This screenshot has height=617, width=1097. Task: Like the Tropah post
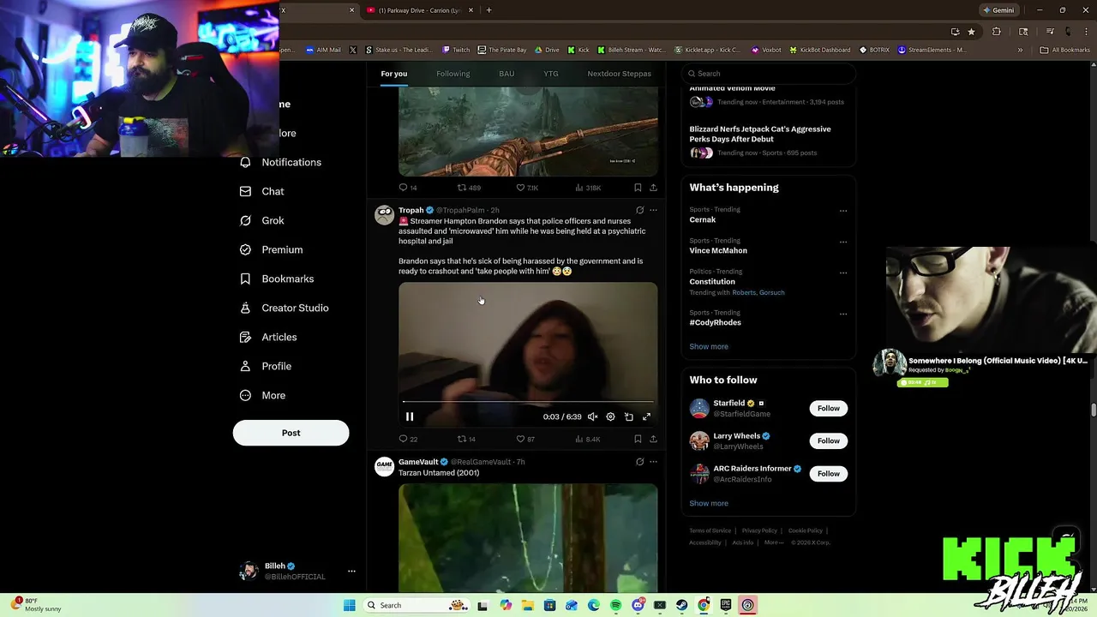click(525, 439)
